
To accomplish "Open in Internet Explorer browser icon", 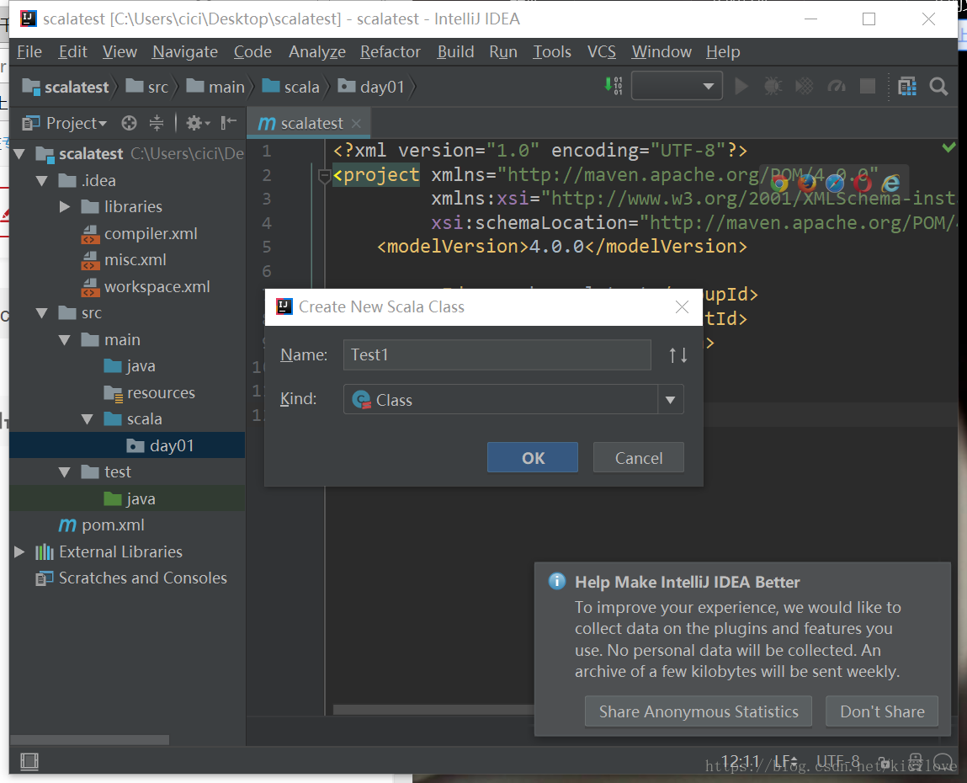I will pos(890,184).
